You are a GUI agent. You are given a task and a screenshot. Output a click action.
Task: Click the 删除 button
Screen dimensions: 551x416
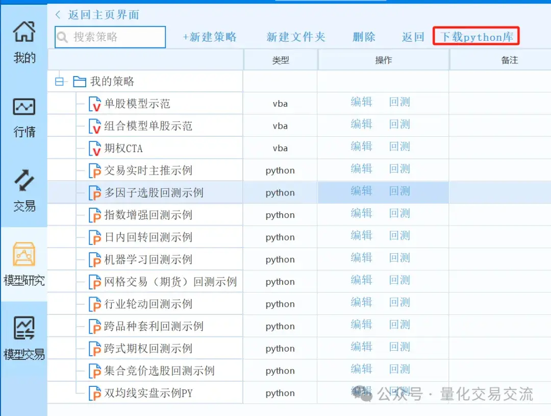pos(364,37)
